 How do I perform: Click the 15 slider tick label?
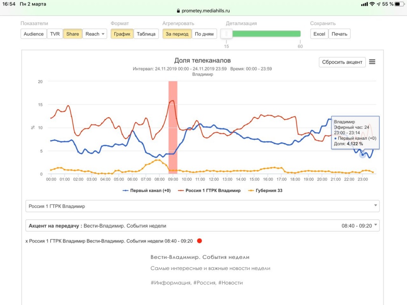226,46
